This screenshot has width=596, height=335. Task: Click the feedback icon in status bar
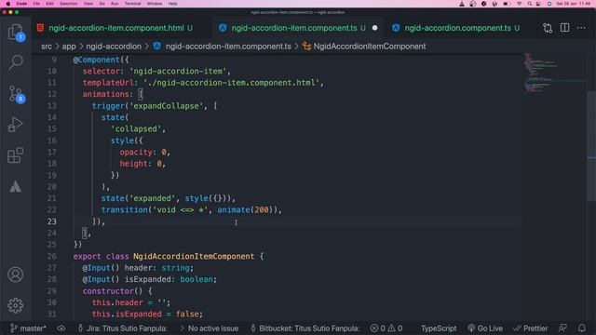click(x=562, y=328)
